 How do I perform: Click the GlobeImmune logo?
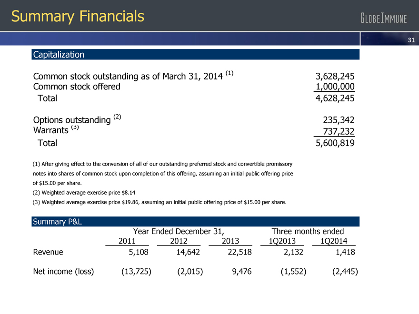[383, 19]
